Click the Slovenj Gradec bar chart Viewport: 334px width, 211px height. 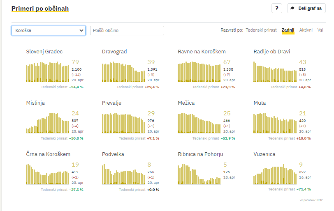(48, 72)
